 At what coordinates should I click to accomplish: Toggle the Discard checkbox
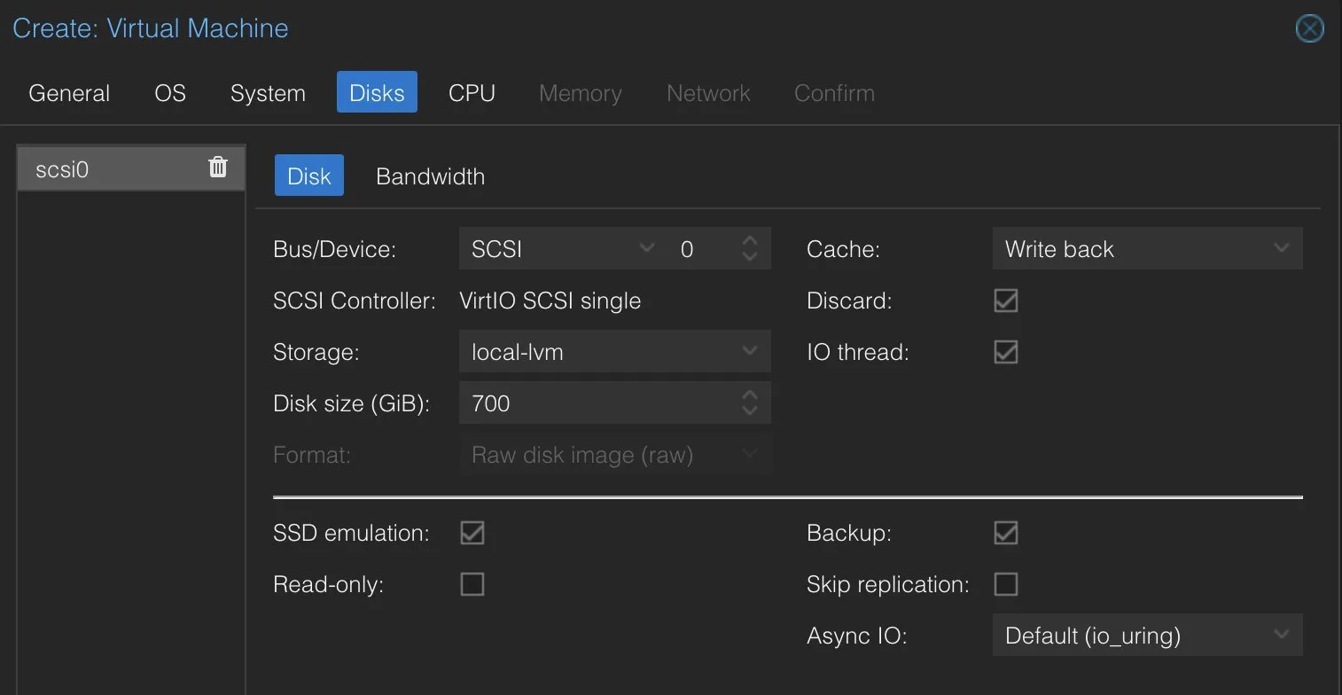click(1006, 301)
